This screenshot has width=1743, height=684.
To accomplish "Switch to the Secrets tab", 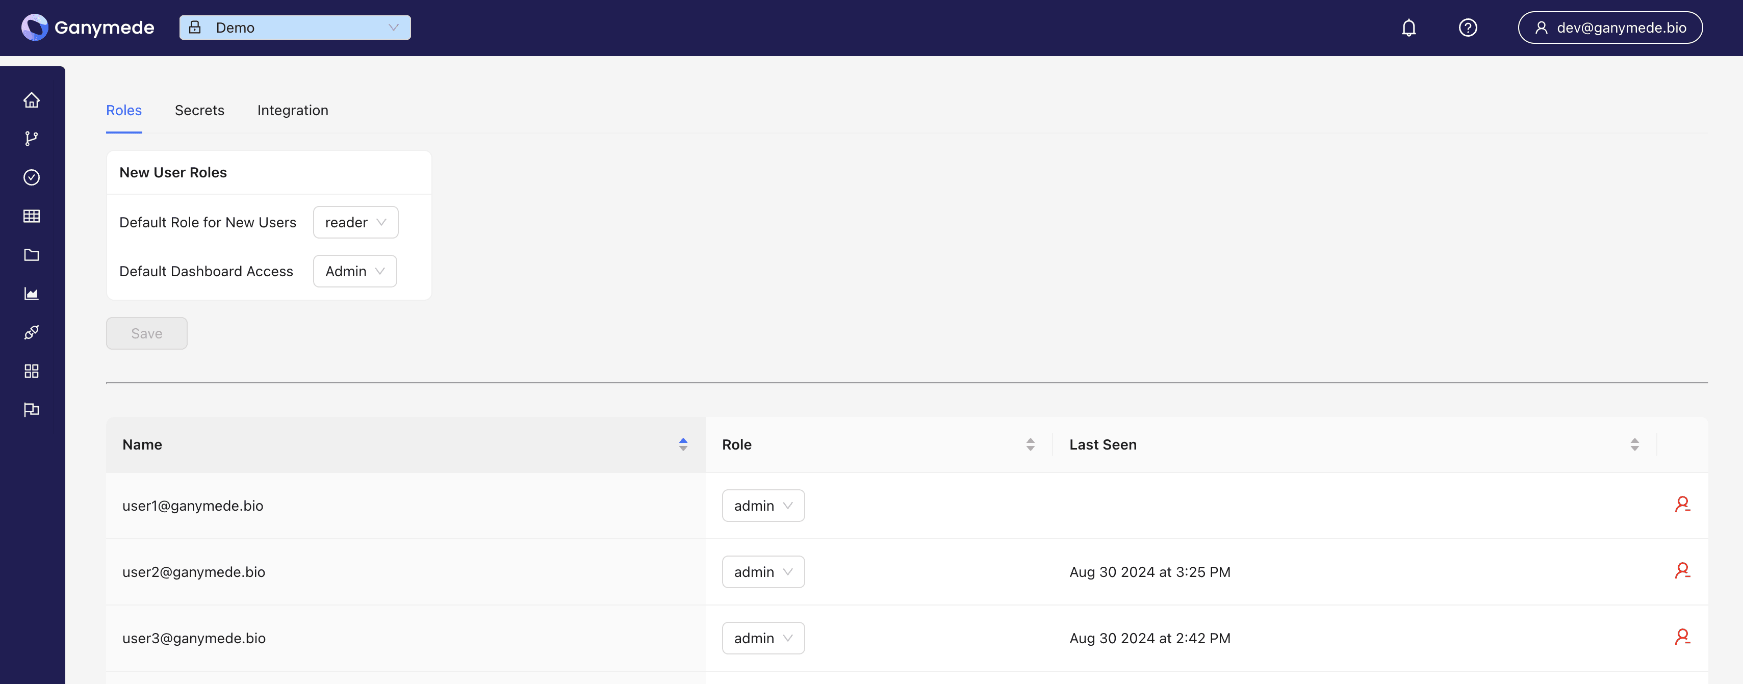I will click(199, 110).
